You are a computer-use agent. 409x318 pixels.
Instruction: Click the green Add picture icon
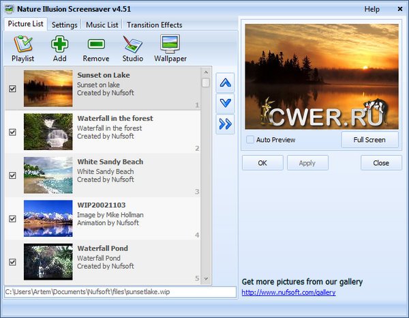[x=59, y=48]
